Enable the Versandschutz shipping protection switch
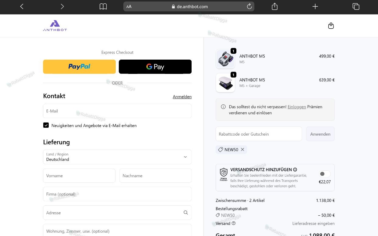378x236 pixels. click(324, 174)
